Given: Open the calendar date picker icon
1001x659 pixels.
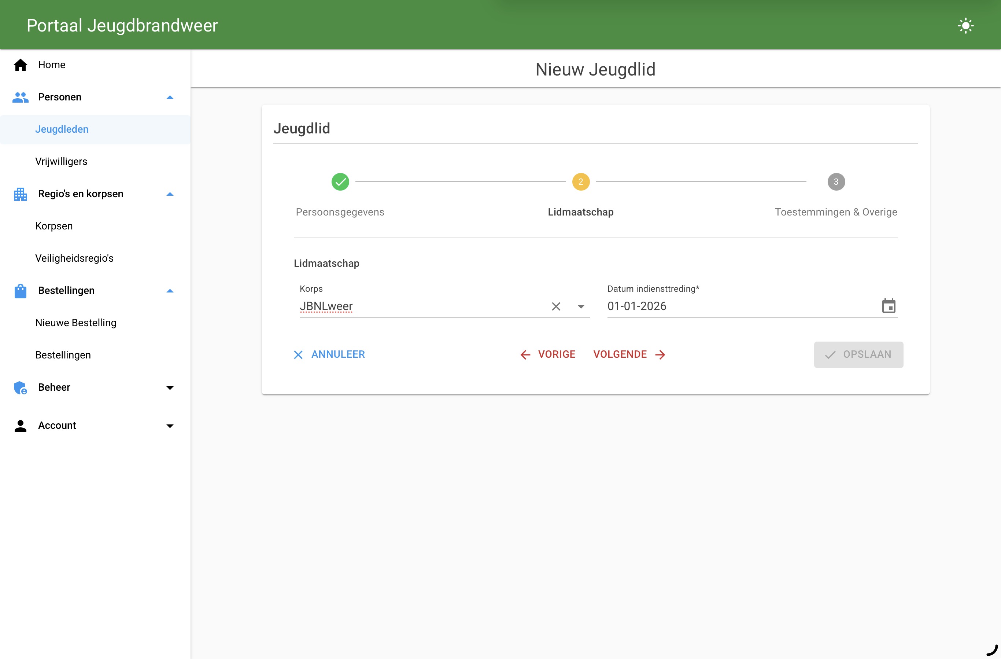Looking at the screenshot, I should coord(888,306).
